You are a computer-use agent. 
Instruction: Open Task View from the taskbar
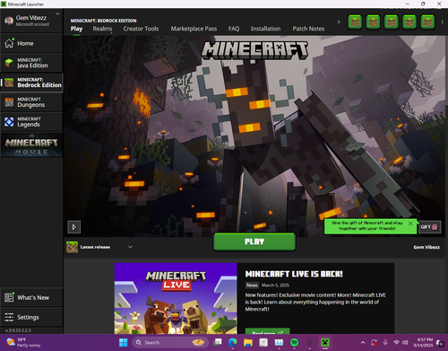click(218, 342)
